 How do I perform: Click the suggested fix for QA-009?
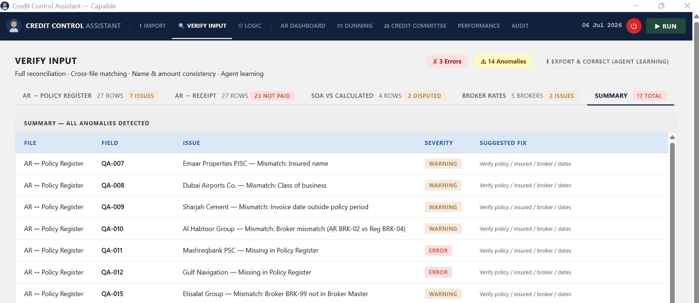pyautogui.click(x=525, y=207)
